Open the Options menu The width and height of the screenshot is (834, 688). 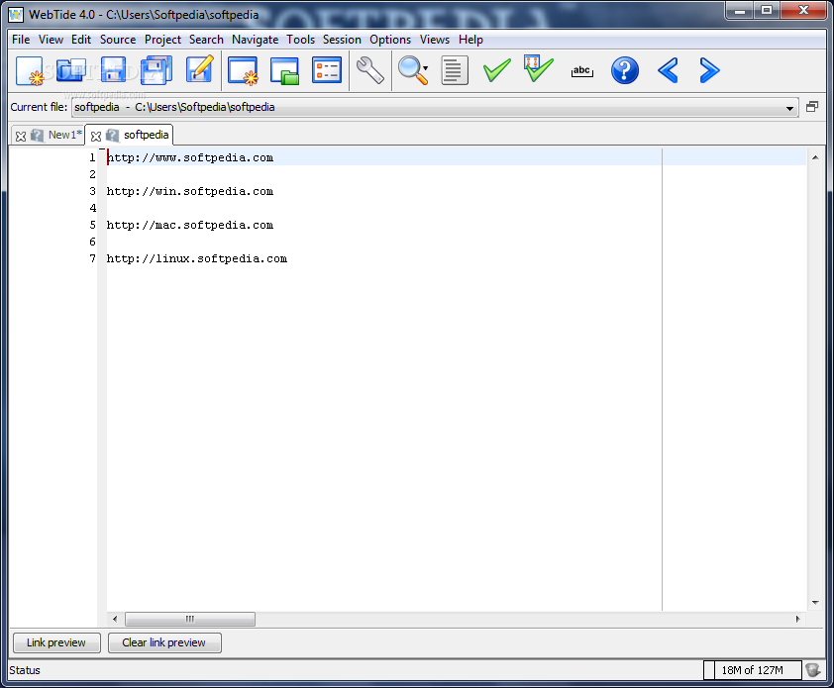390,40
